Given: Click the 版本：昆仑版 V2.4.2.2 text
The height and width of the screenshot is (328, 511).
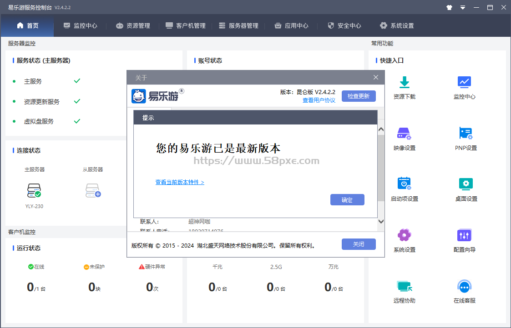Looking at the screenshot, I should 308,92.
